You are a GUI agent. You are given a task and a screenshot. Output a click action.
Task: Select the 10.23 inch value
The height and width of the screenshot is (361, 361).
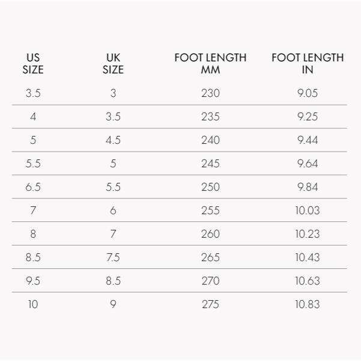(x=308, y=234)
